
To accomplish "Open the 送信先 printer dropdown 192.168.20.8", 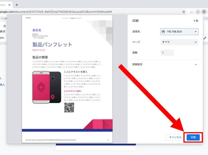I will [179, 31].
